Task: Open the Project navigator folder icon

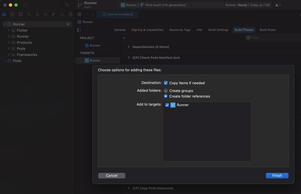Action: (x=4, y=14)
